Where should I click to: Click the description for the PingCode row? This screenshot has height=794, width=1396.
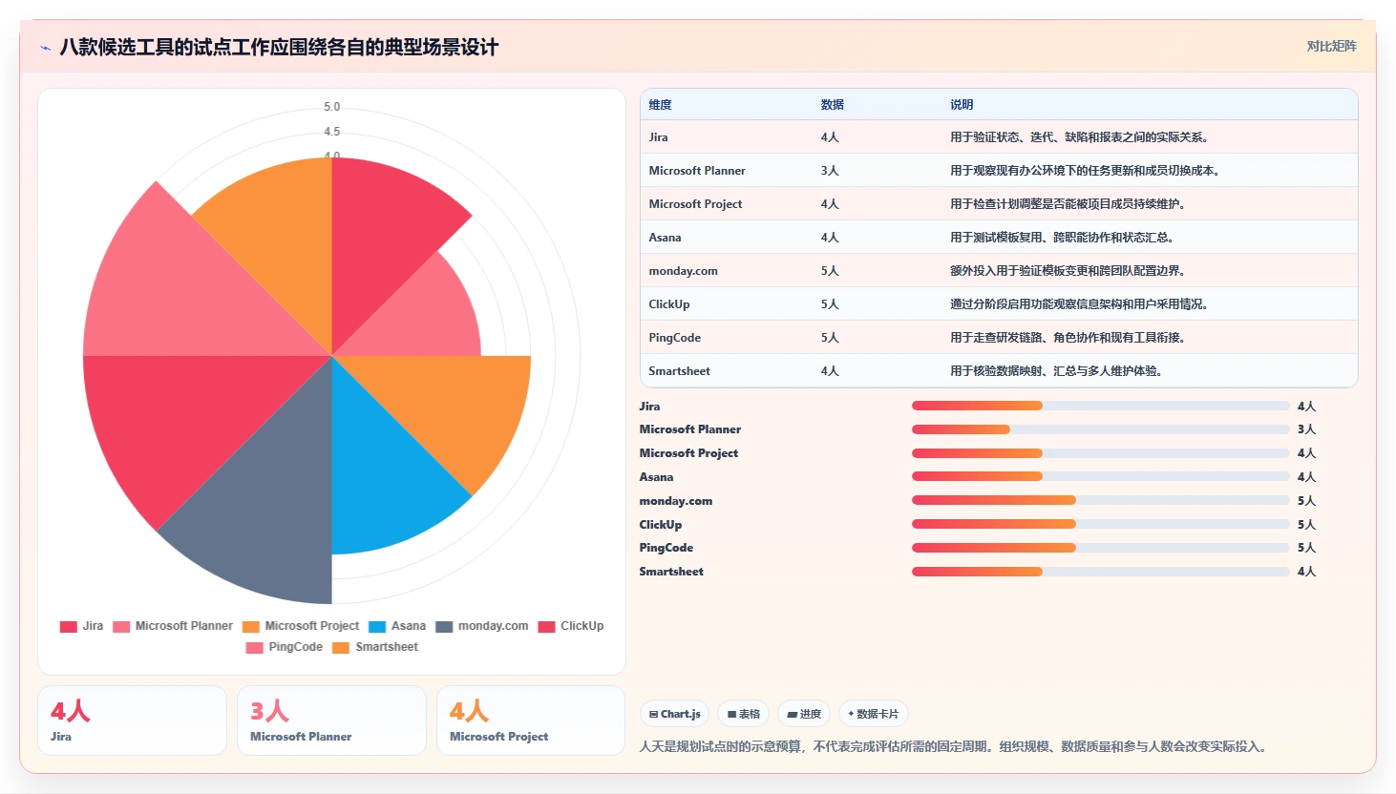coord(1067,338)
